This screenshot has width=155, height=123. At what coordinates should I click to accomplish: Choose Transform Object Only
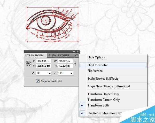pyautogui.click(x=113, y=94)
